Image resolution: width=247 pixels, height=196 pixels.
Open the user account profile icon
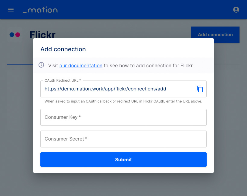[236, 10]
